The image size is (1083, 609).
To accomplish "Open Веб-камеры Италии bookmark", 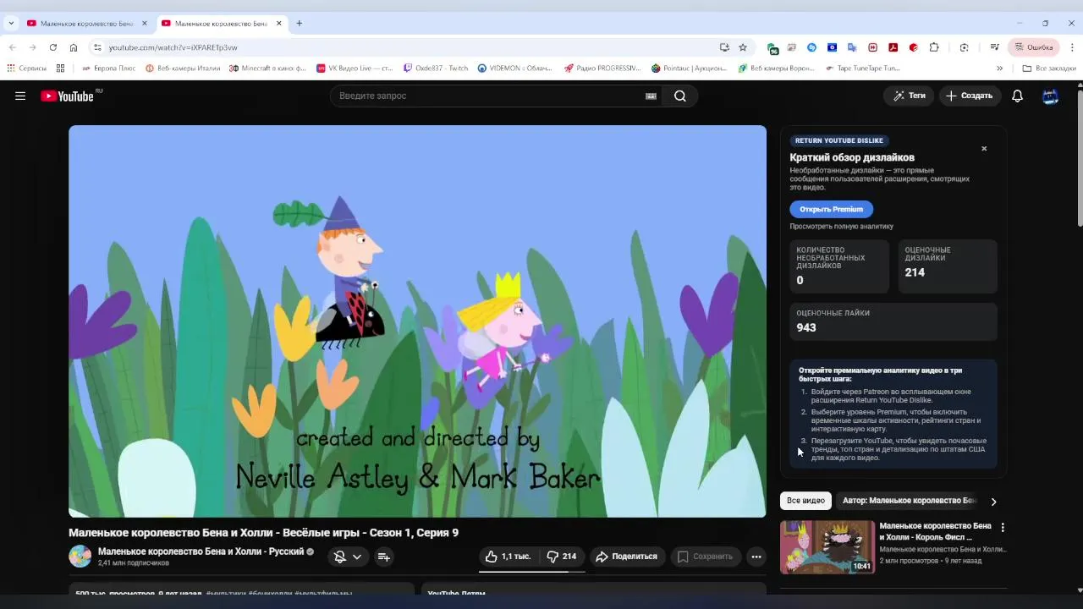I will [183, 69].
